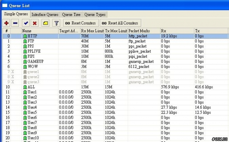Click the green queue icon beside PPLIVE

[25, 51]
